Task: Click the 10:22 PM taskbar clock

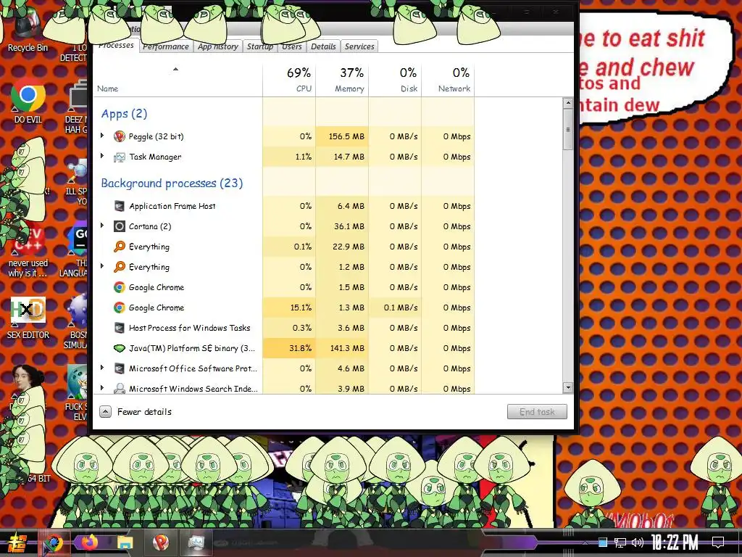Action: (x=675, y=542)
